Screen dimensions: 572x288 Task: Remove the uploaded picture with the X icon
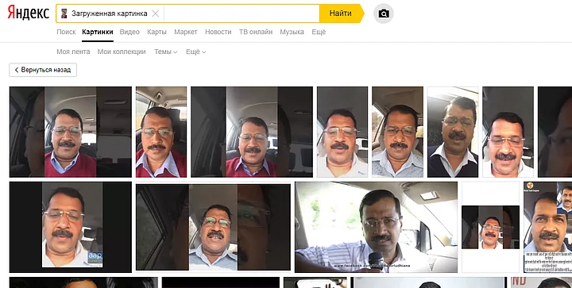[x=156, y=13]
